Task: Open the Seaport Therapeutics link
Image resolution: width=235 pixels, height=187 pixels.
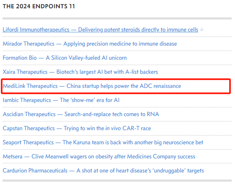Action: tap(103, 143)
